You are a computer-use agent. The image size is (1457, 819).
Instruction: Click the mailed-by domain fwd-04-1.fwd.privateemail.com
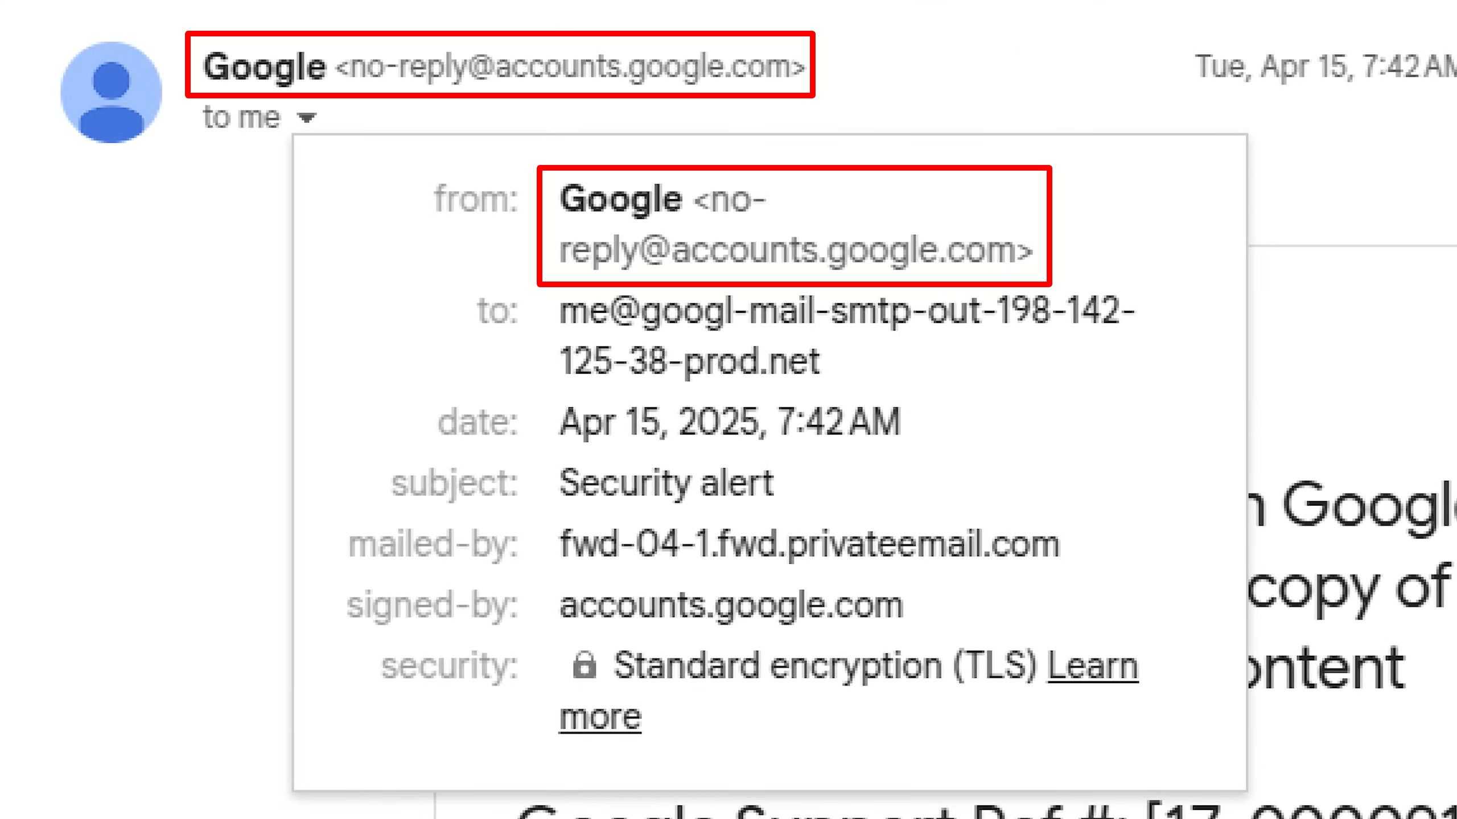point(809,544)
